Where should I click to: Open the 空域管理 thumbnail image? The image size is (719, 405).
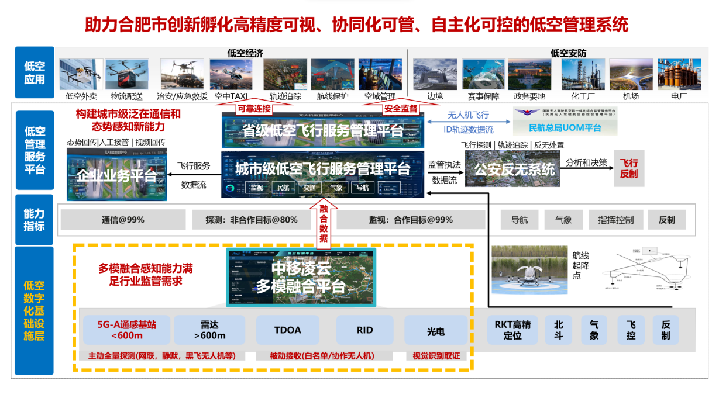[x=380, y=74]
